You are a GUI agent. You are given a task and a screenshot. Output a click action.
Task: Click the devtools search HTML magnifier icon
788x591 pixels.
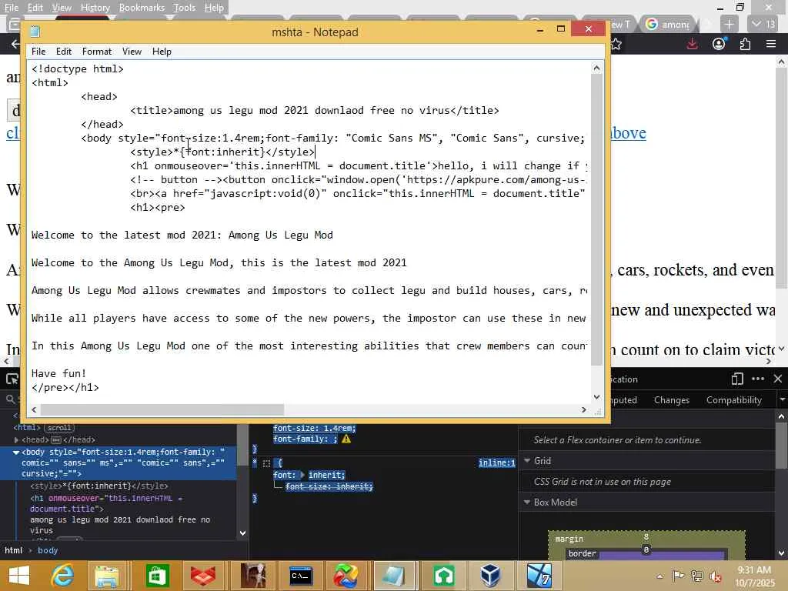9,400
